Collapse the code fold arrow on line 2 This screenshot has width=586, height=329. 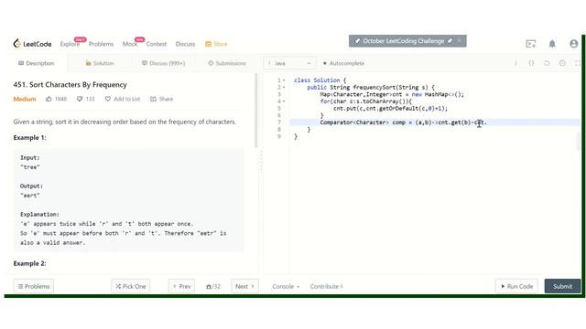pos(284,88)
